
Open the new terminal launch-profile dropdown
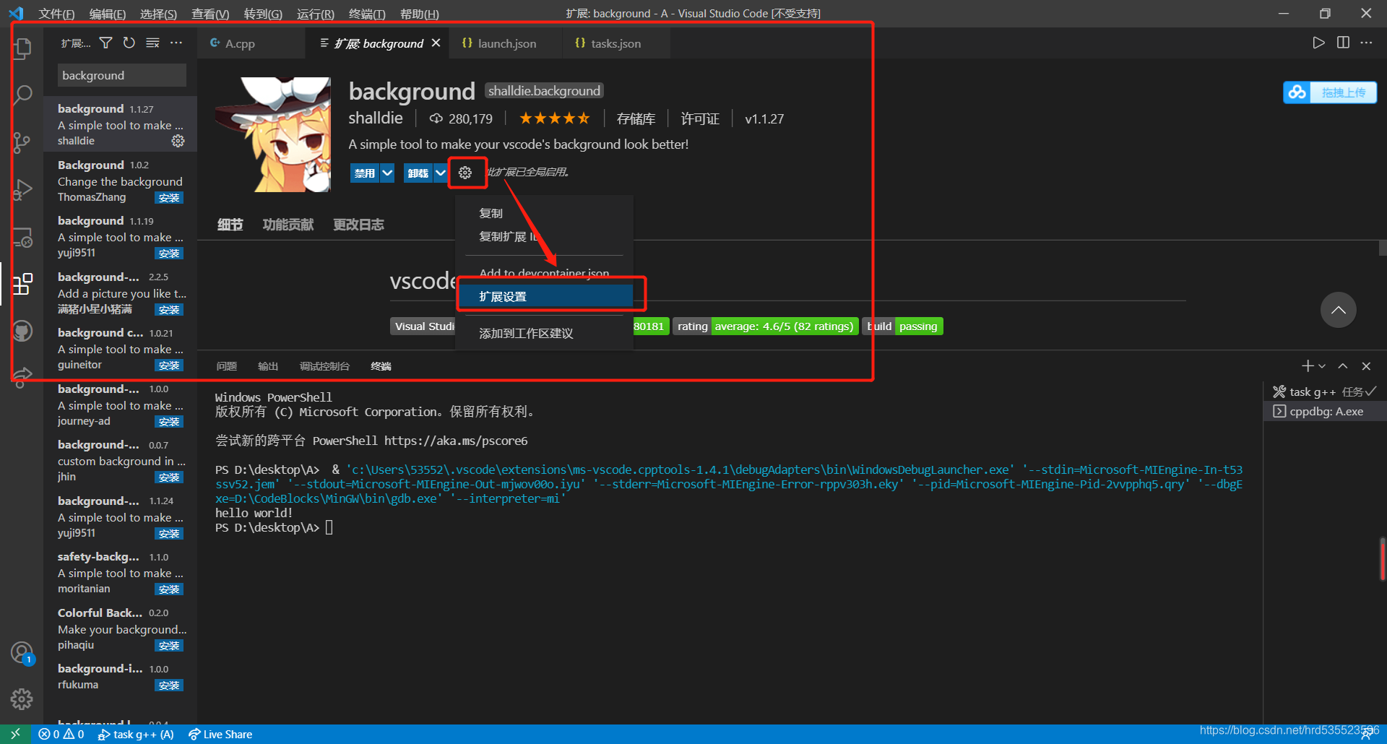[x=1322, y=366]
